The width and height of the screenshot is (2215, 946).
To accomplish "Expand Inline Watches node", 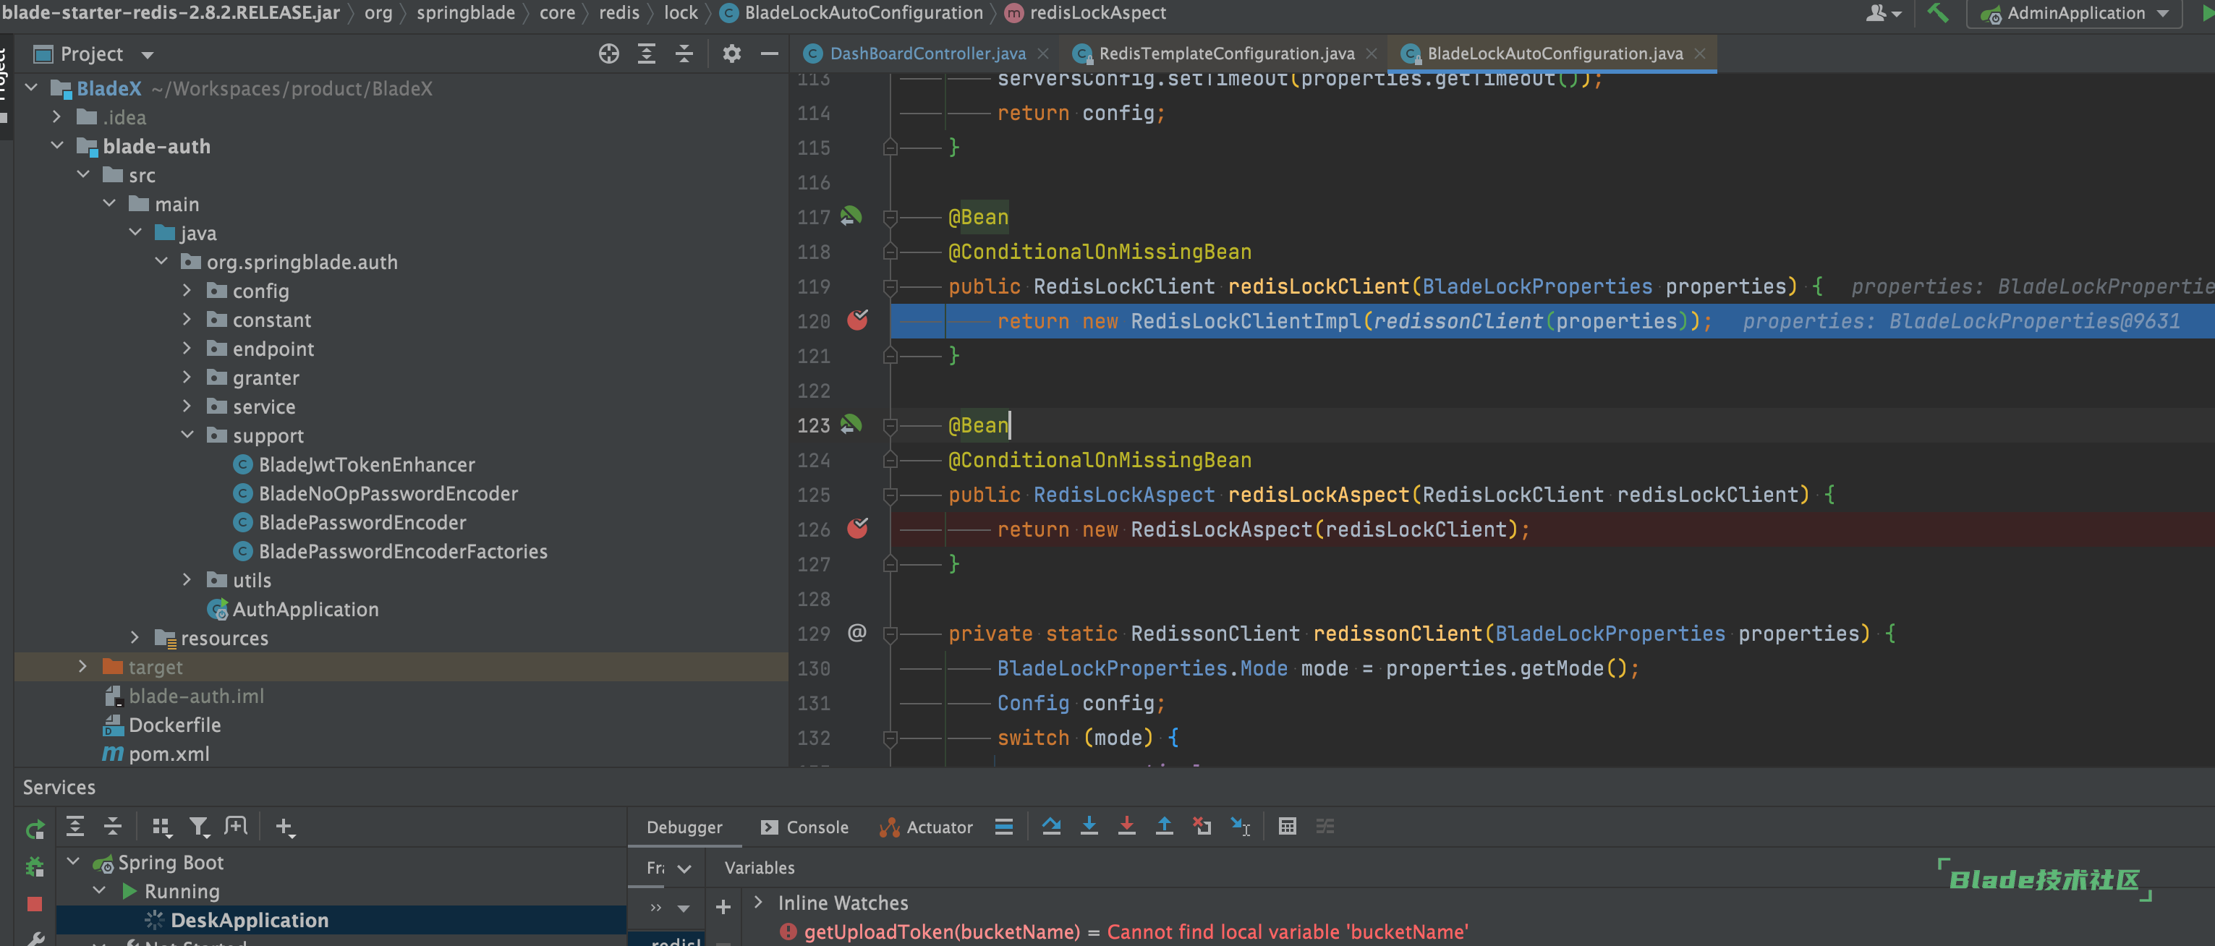I will click(x=757, y=902).
